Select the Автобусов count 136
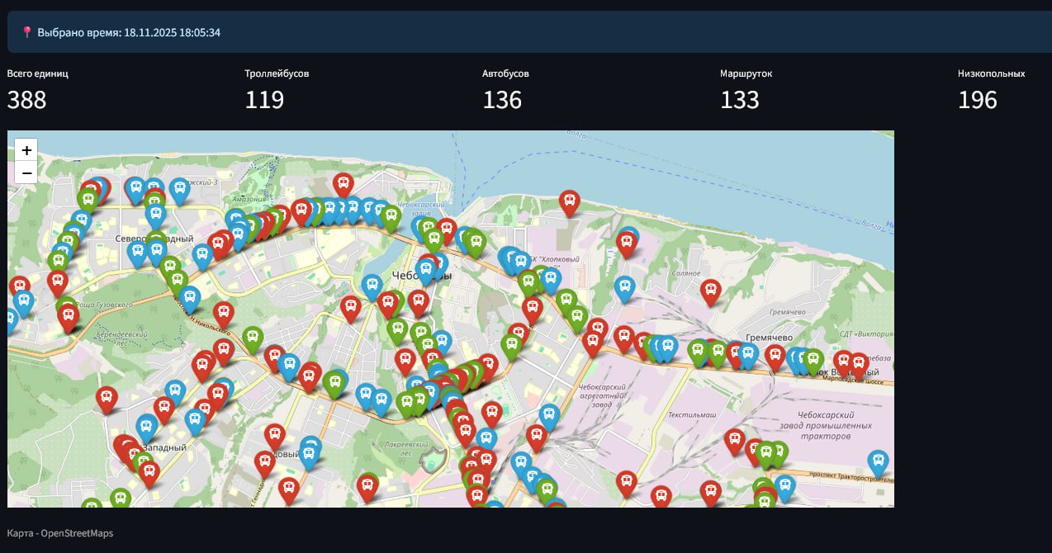This screenshot has width=1052, height=553. pyautogui.click(x=502, y=100)
